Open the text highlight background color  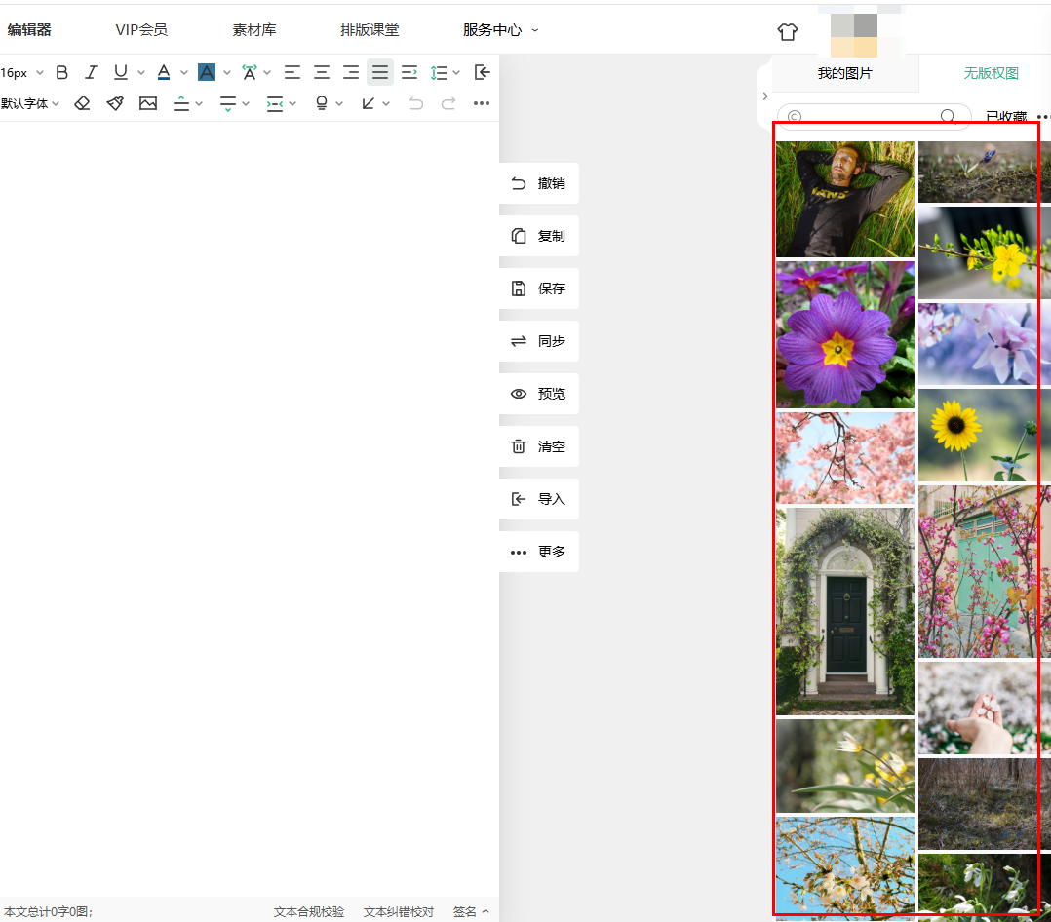point(207,72)
